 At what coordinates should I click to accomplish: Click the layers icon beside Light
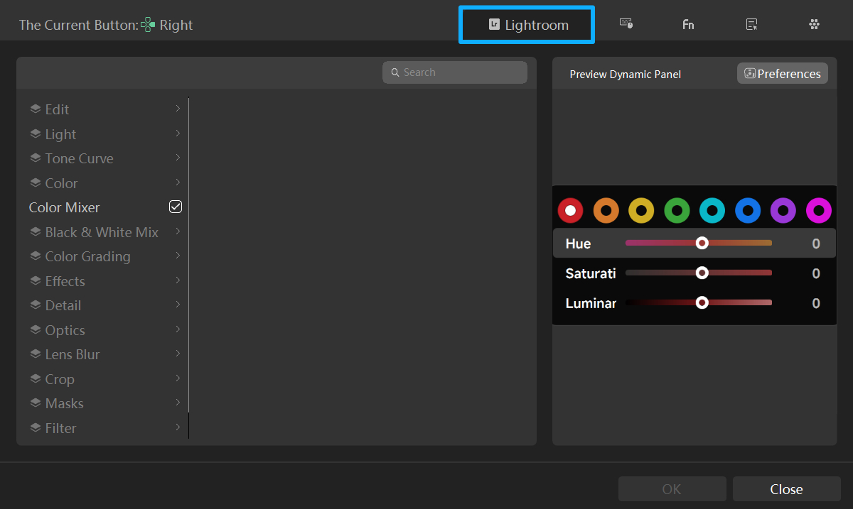click(x=35, y=133)
